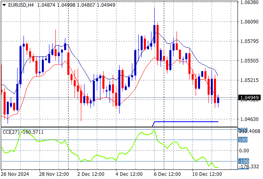The height and width of the screenshot is (179, 263).
Task: Click the 1.04630 price axis label
Action: 249,119
